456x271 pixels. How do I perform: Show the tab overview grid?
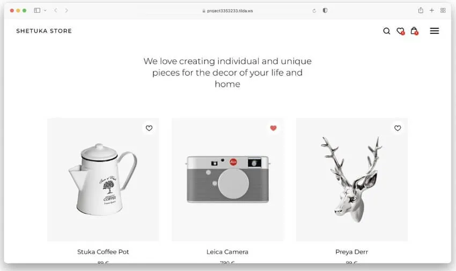click(443, 10)
